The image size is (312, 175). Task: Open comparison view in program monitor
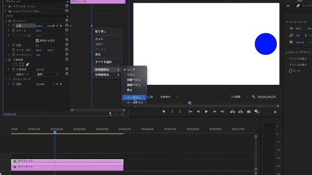click(x=257, y=112)
